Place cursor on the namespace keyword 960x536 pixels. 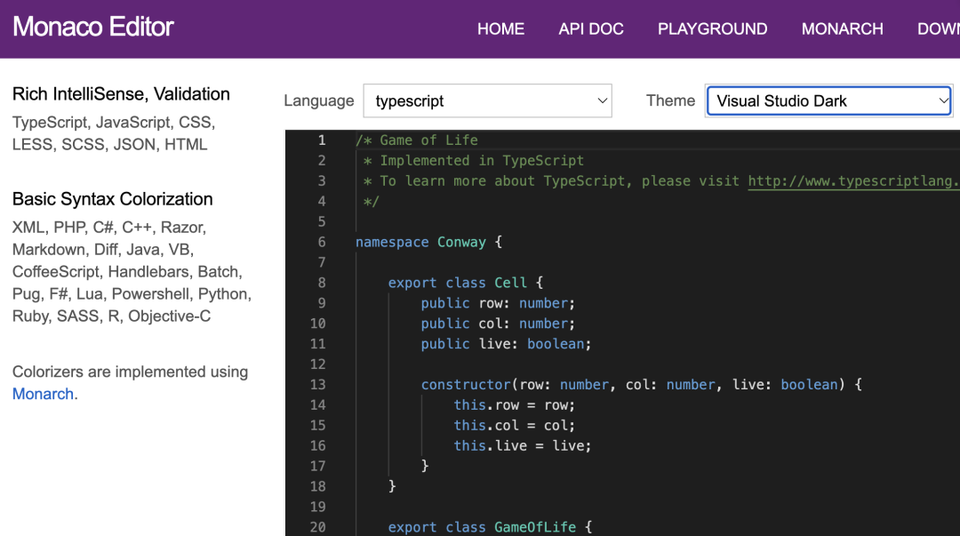pyautogui.click(x=392, y=243)
